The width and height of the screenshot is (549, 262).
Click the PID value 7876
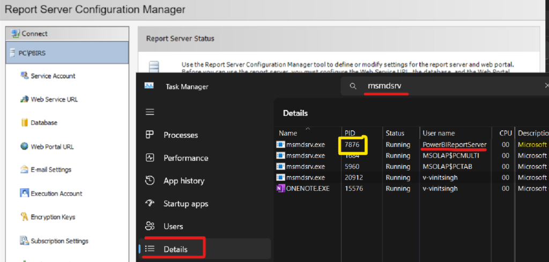[352, 145]
